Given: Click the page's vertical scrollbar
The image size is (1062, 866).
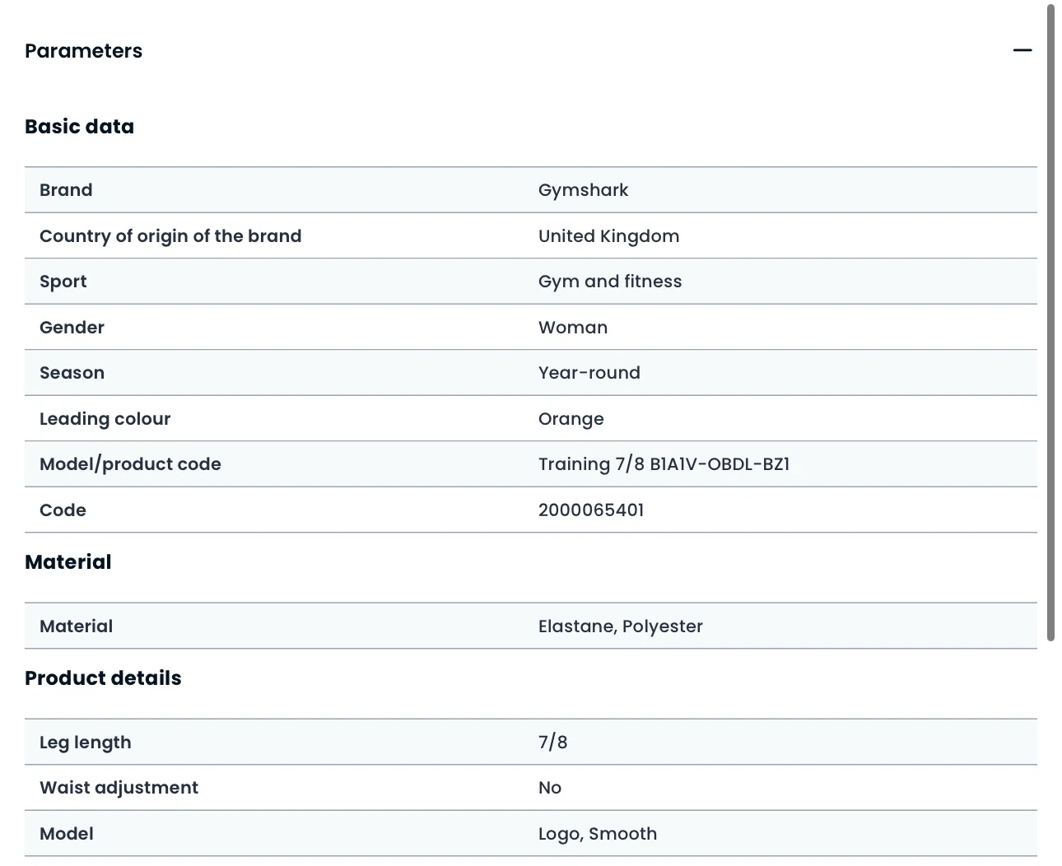Looking at the screenshot, I should coord(1050,323).
